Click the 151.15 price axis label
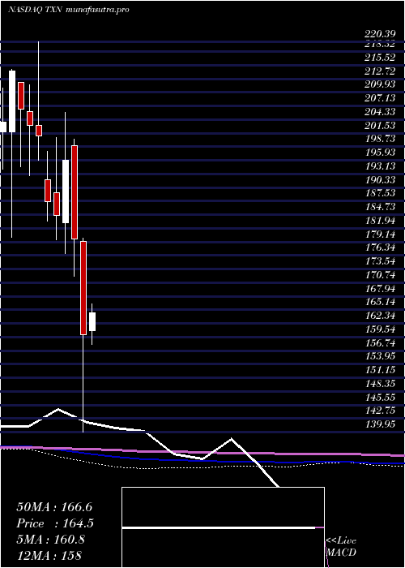Screen dimensions: 405x568 (x=380, y=370)
